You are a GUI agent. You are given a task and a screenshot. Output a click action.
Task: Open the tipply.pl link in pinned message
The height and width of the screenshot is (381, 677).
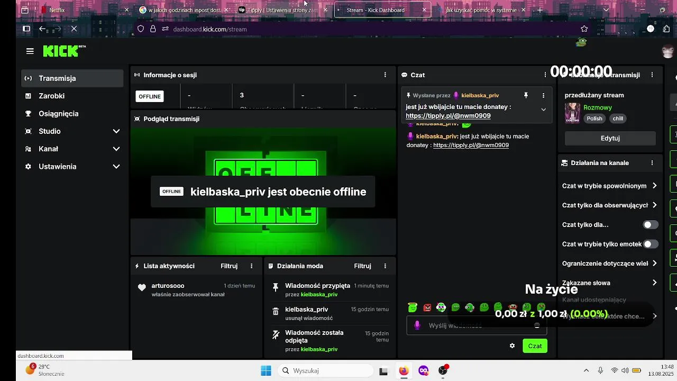click(x=448, y=116)
